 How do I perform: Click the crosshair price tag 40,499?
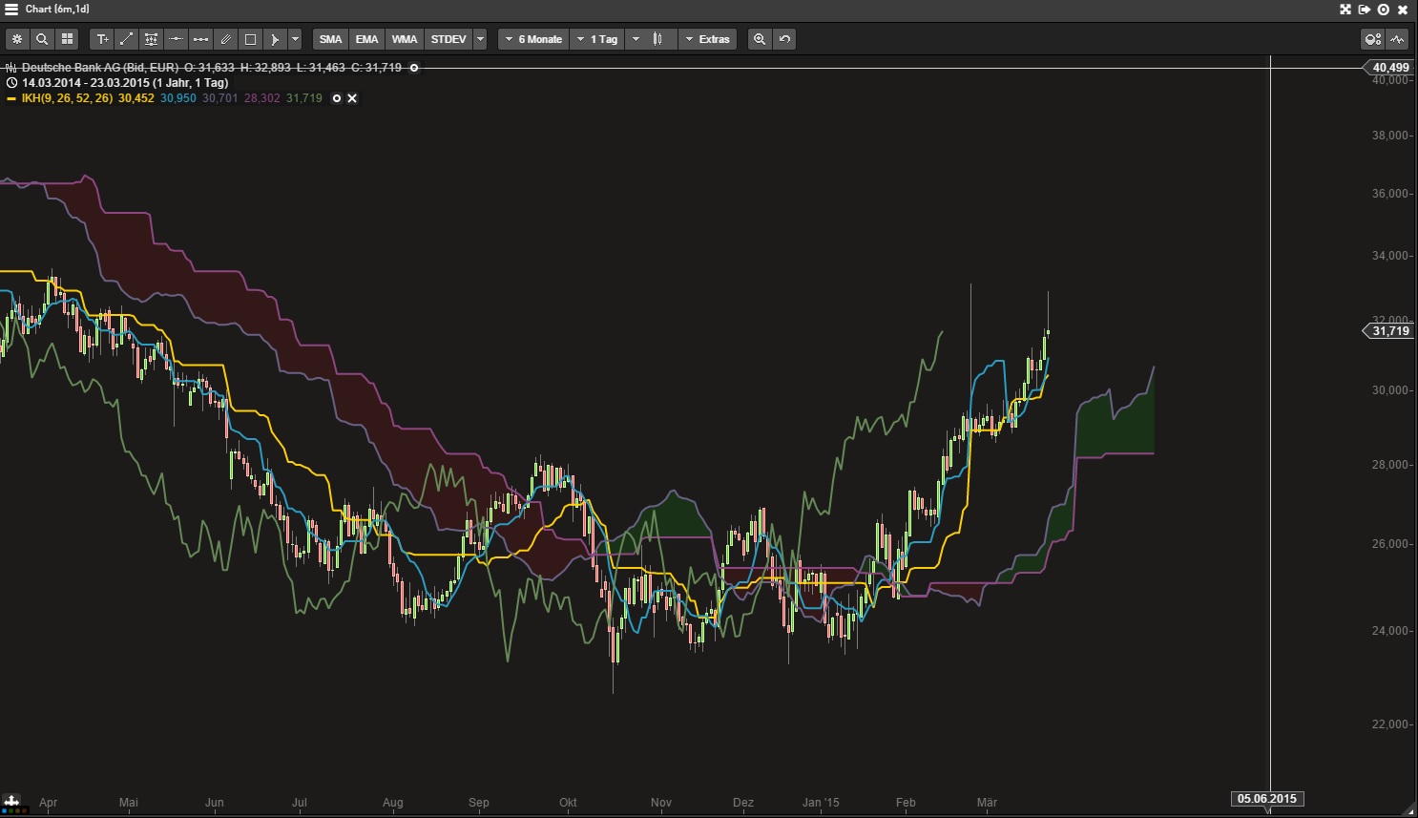(x=1389, y=68)
